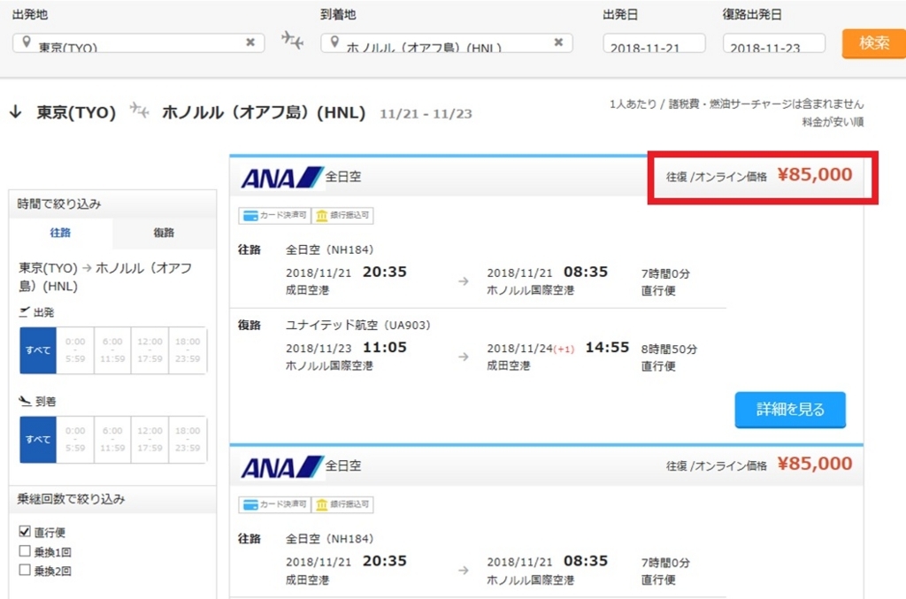Uncheck the 直行便 direct flight checkbox

pos(25,532)
